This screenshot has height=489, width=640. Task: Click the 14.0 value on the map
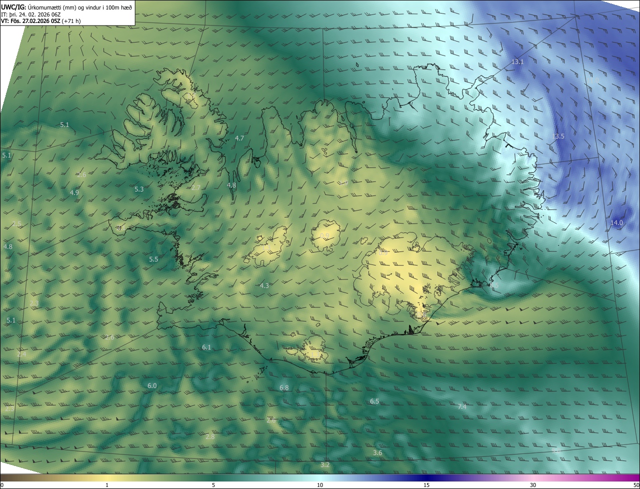click(x=616, y=222)
